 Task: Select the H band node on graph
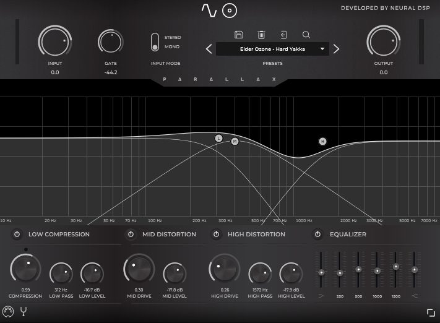point(322,141)
